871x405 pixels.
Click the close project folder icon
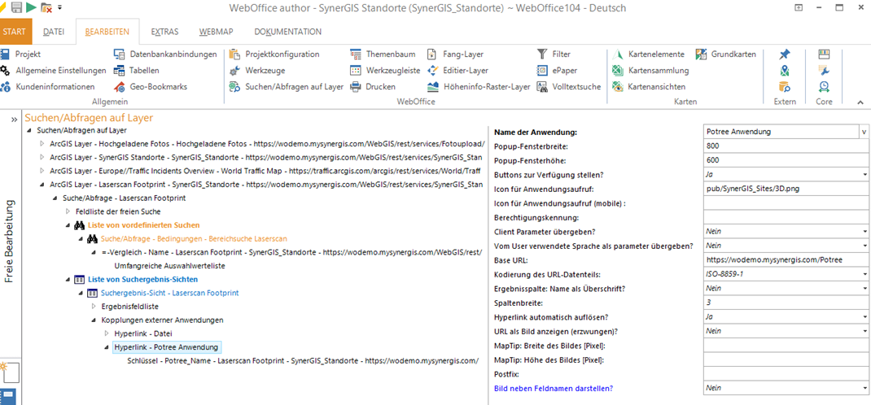click(x=46, y=8)
